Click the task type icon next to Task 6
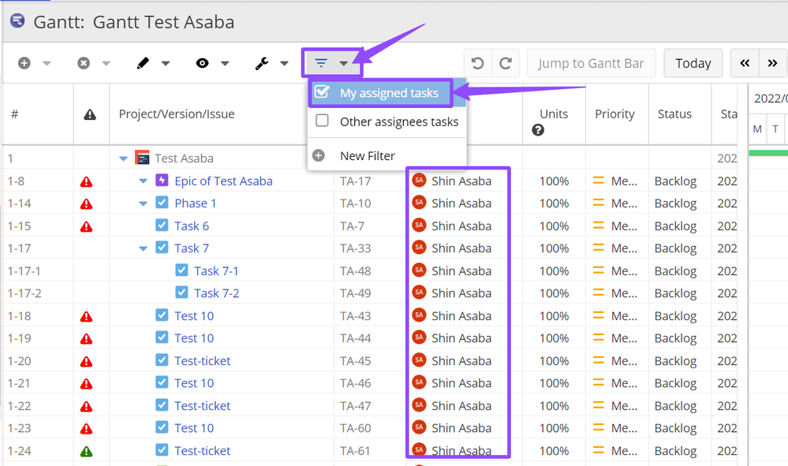This screenshot has width=788, height=466. click(x=162, y=225)
